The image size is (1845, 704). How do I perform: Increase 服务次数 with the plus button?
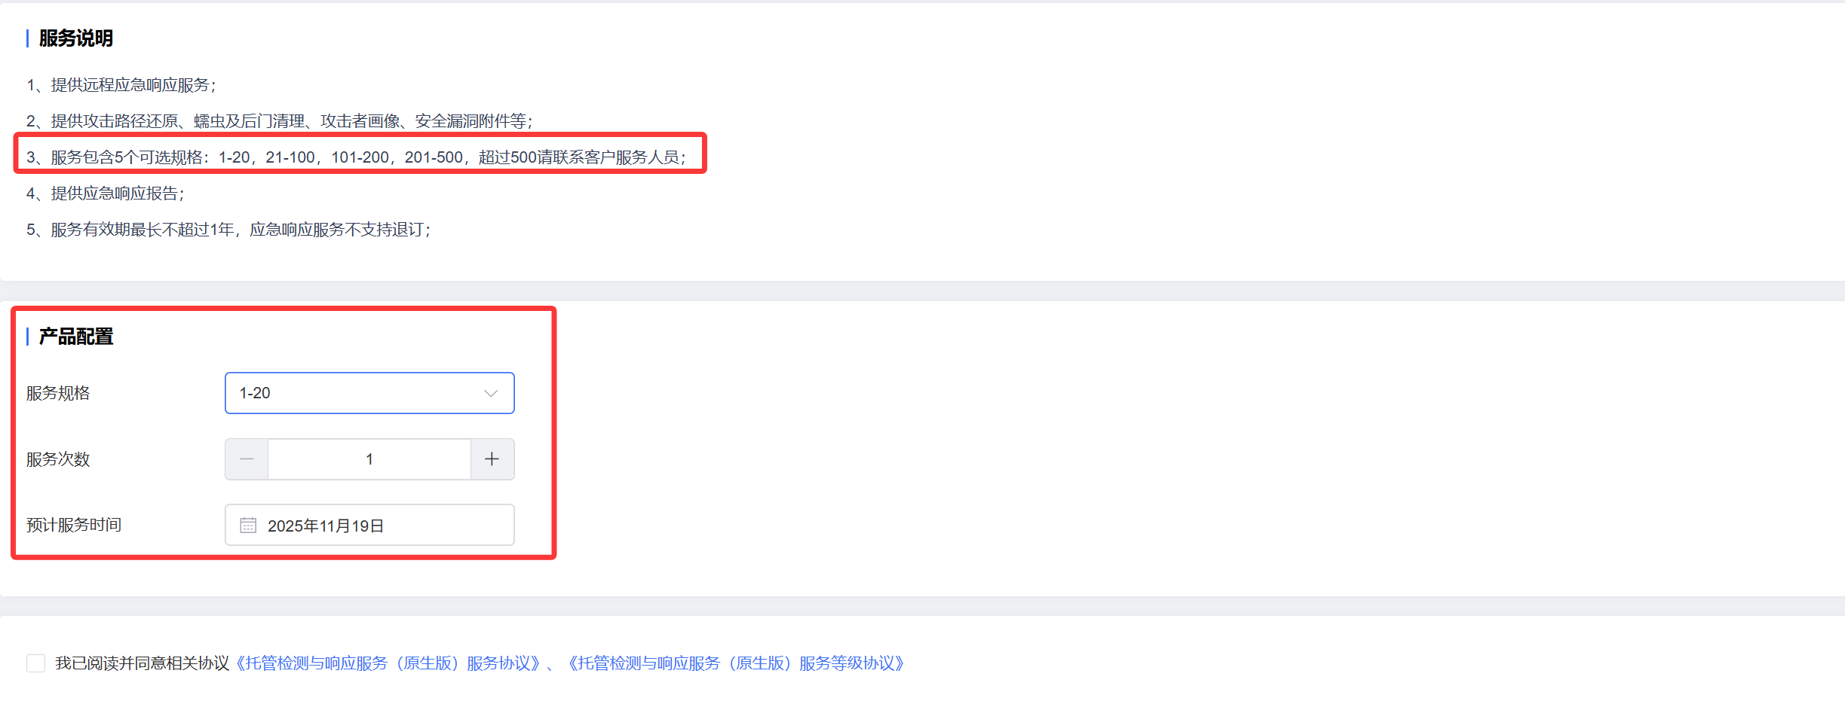pos(492,459)
